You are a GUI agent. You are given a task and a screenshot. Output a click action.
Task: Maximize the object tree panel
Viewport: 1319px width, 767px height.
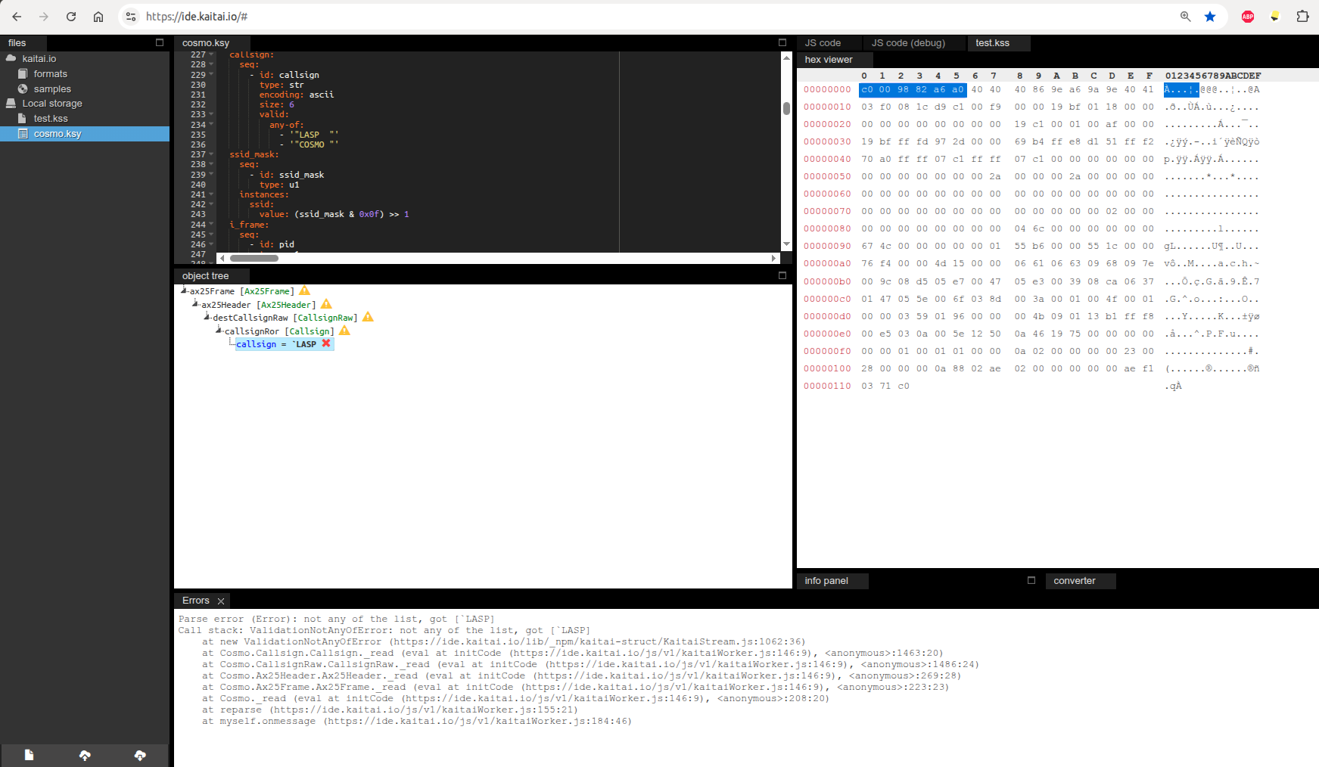782,276
